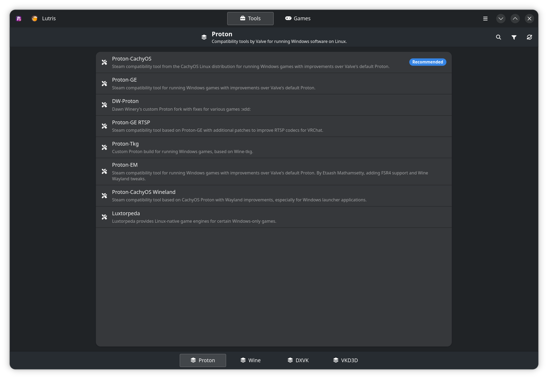Open the Luxtorpeda entry
The image size is (548, 379).
tap(274, 217)
